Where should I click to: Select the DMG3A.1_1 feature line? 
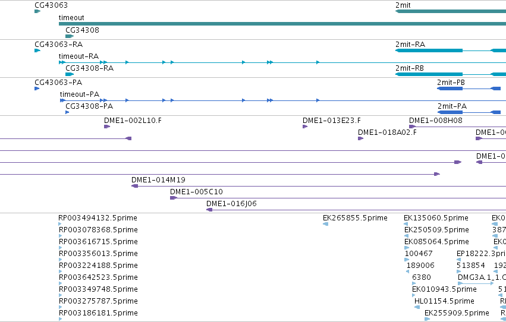[x=476, y=283]
